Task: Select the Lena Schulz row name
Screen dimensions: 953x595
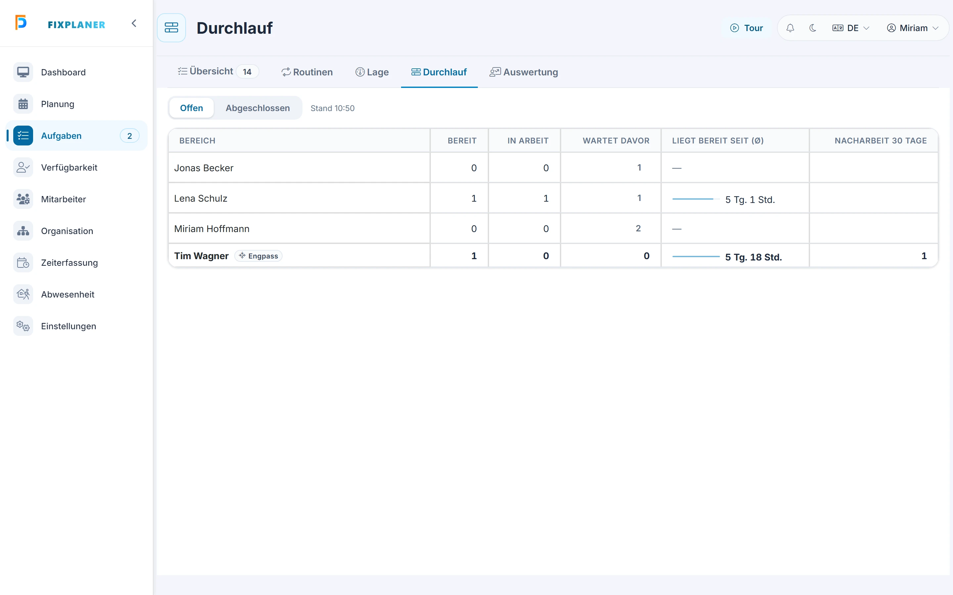Action: 201,198
